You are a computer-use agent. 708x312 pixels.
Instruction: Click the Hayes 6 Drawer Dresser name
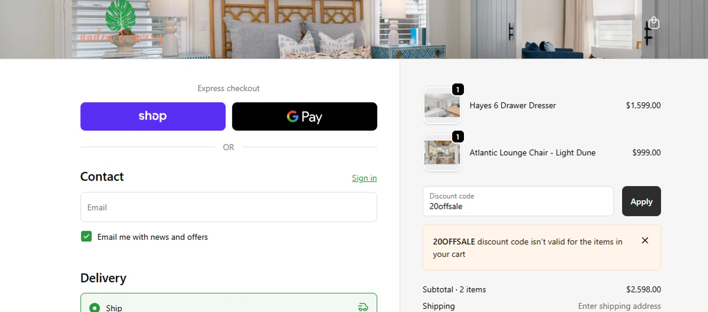click(x=513, y=105)
